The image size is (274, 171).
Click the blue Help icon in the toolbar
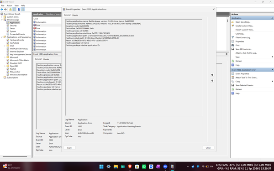point(19,10)
